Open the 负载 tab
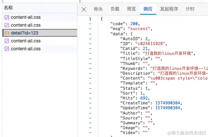 pyautogui.click(x=115, y=9)
